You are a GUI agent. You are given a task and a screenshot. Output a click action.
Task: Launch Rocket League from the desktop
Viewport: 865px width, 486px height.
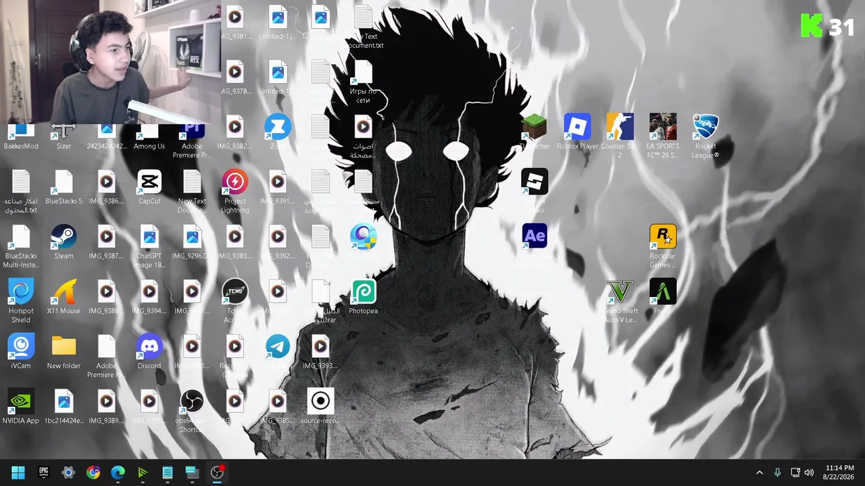tap(706, 137)
